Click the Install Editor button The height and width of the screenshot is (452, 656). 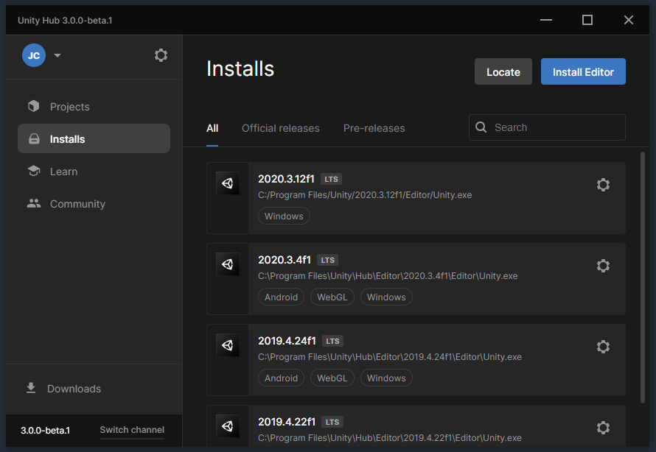click(x=583, y=72)
